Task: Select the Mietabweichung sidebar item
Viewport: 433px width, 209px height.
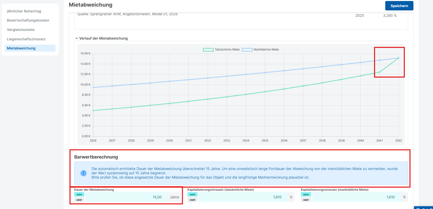Action: [x=21, y=48]
